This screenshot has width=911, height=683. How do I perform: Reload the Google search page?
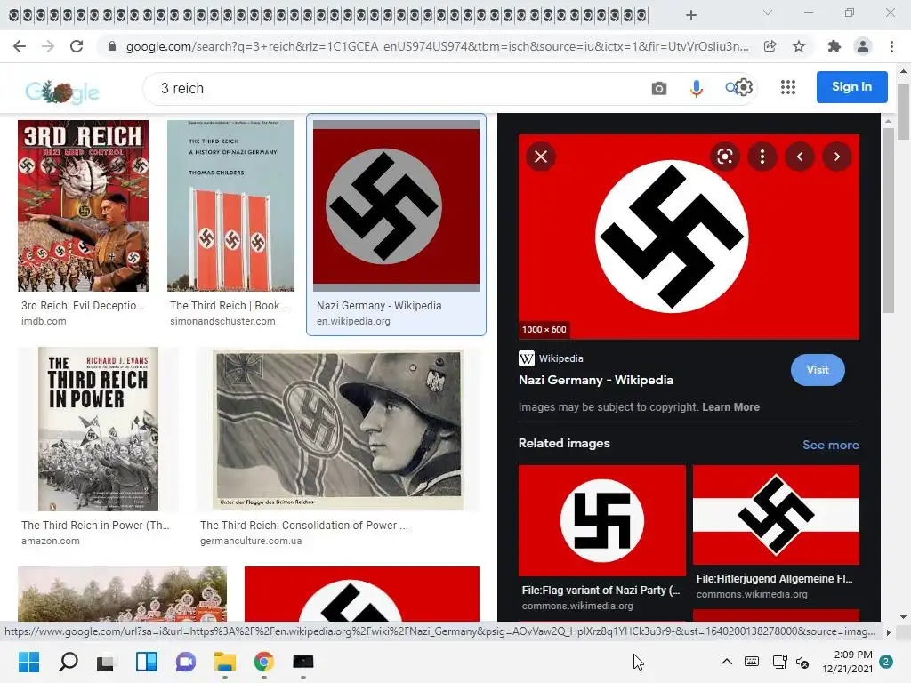coord(77,46)
